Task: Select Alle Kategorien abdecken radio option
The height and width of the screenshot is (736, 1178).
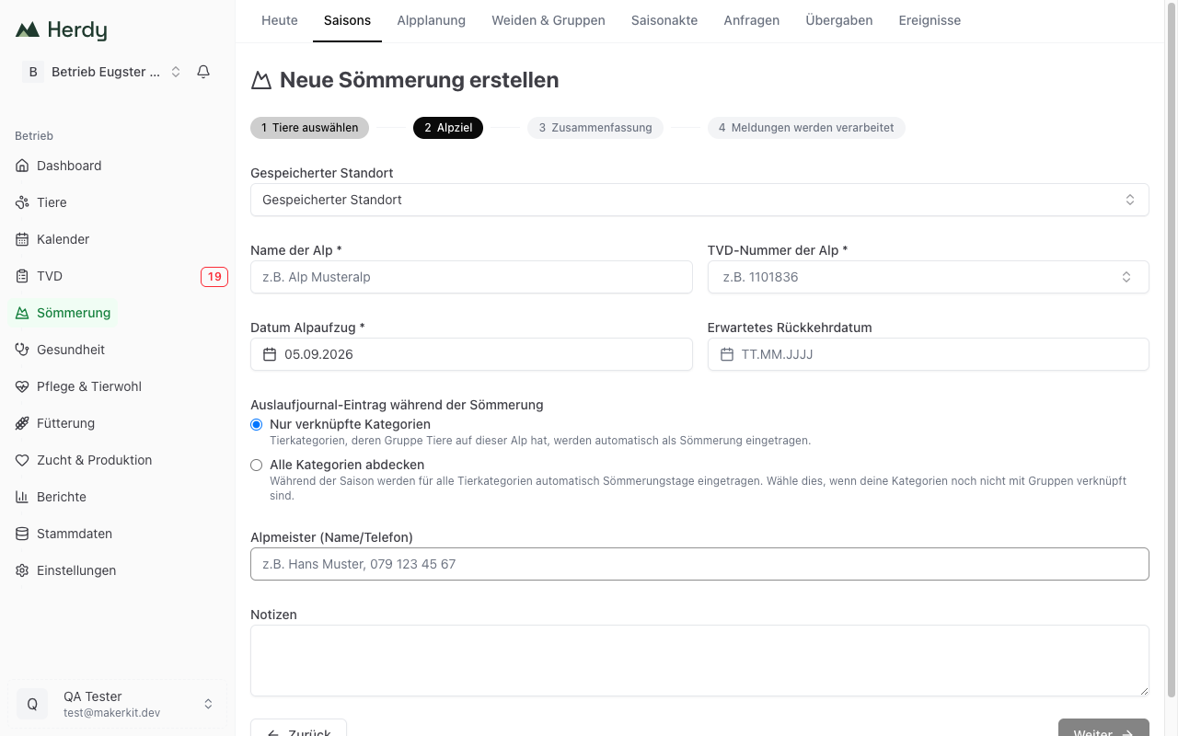Action: (257, 466)
